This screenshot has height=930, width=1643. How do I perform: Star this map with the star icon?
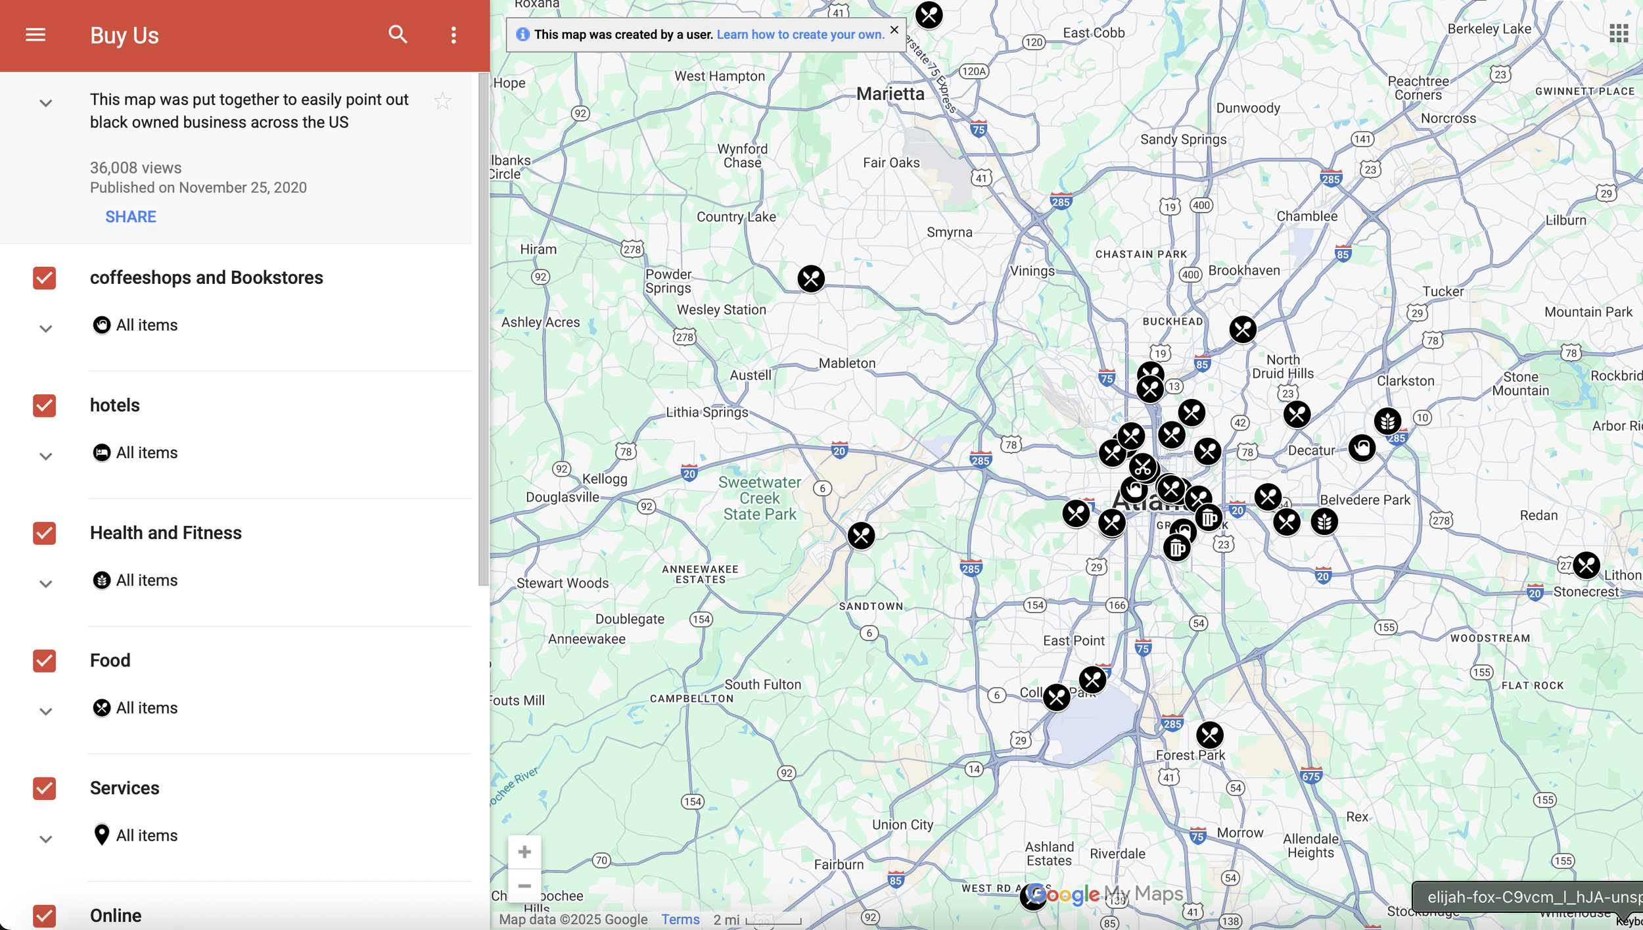point(442,101)
